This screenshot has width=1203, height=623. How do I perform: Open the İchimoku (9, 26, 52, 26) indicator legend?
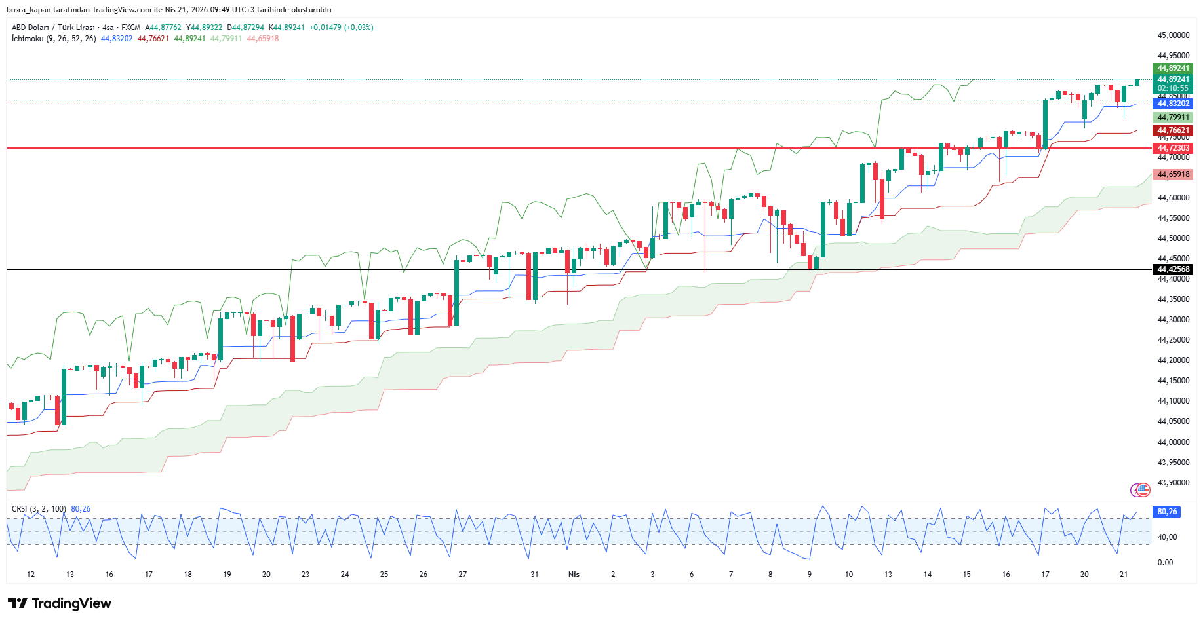tap(54, 39)
